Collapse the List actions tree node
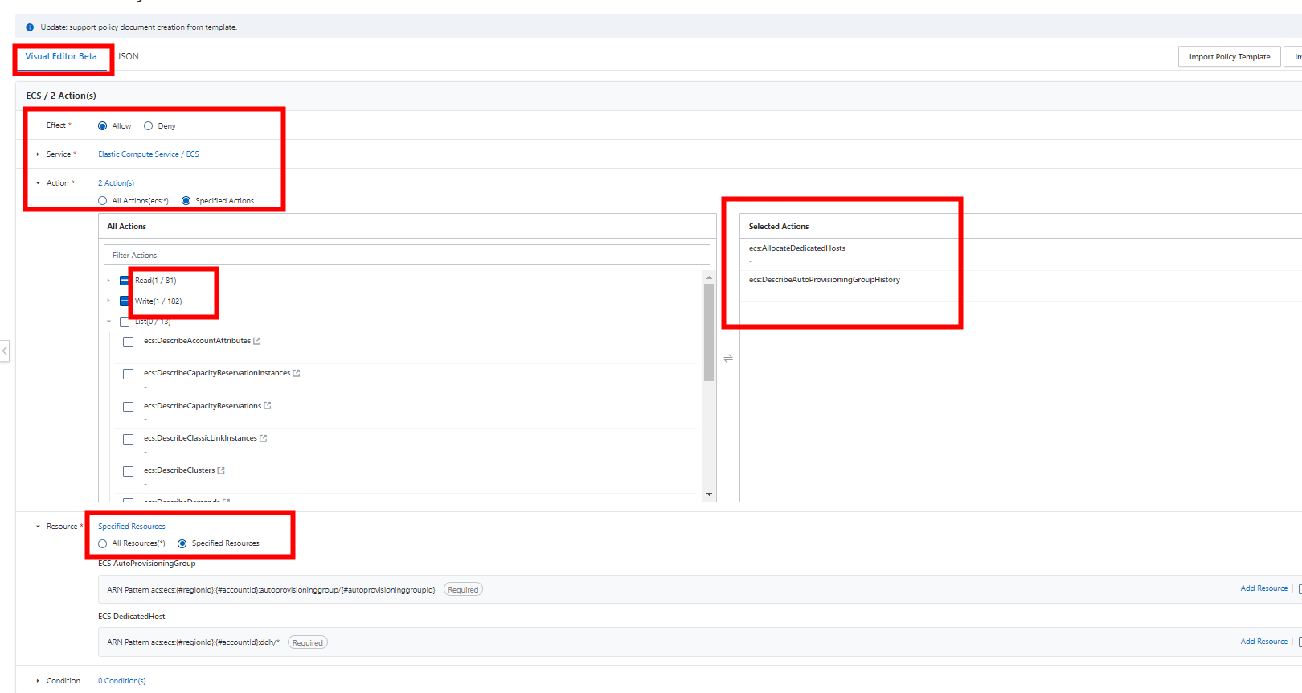 pos(108,322)
